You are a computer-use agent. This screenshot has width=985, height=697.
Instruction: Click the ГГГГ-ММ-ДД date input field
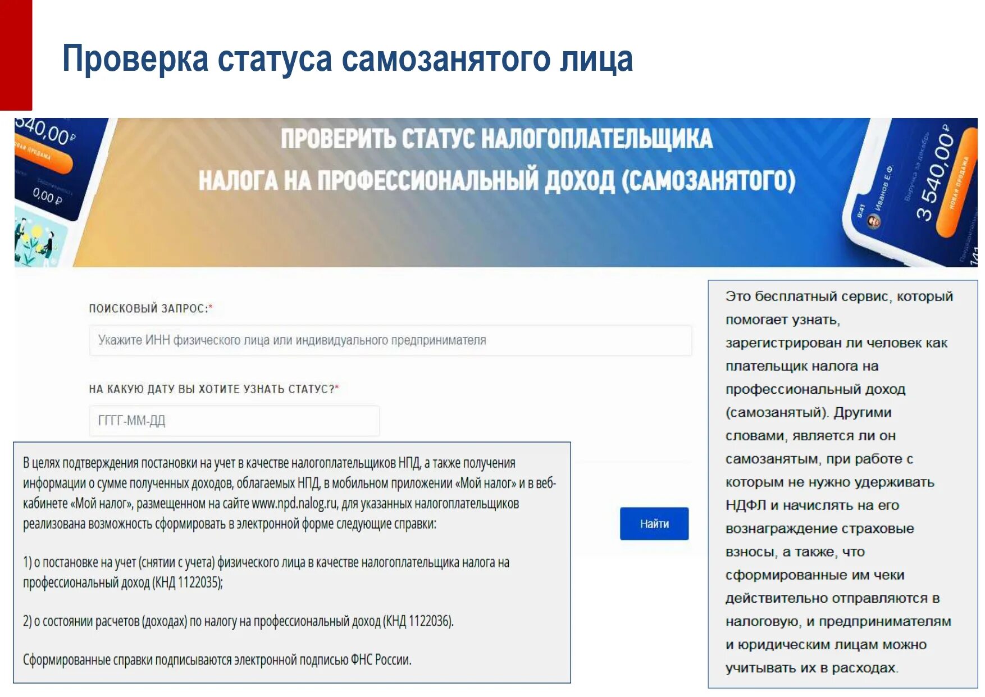pyautogui.click(x=234, y=421)
